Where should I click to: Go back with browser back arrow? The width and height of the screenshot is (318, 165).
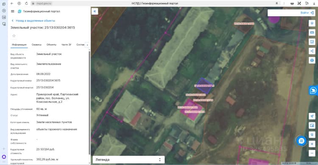pos(12,3)
